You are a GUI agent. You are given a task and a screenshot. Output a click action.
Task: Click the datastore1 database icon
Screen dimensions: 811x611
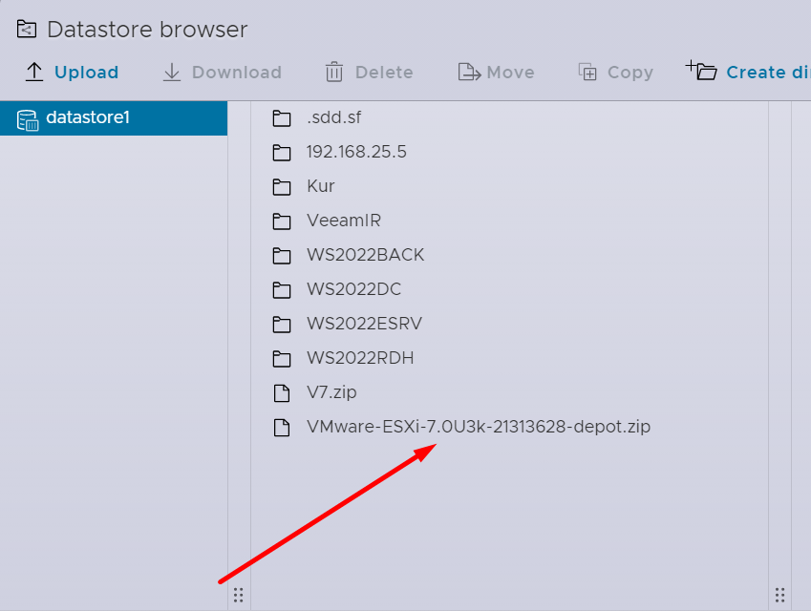[28, 120]
